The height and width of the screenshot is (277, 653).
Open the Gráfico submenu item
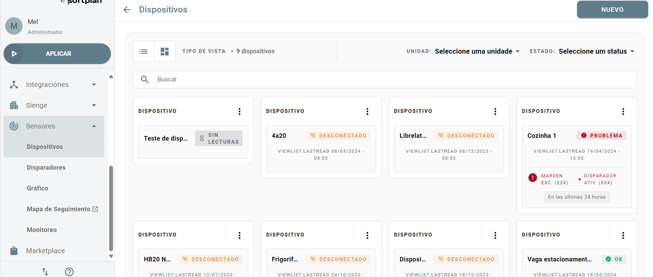[x=37, y=188]
